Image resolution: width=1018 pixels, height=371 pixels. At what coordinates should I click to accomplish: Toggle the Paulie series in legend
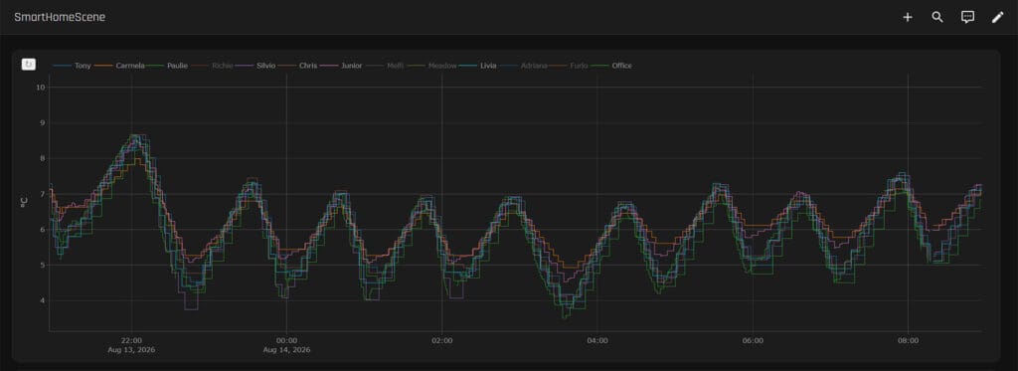click(177, 66)
